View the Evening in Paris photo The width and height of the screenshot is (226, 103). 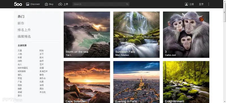coord(136,82)
